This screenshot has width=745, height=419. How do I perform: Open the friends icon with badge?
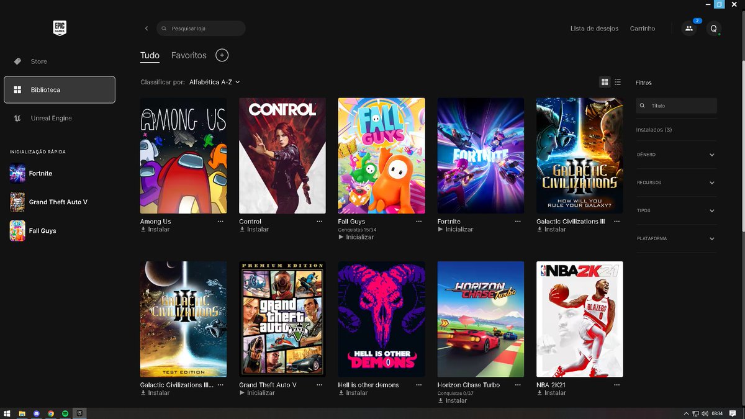[689, 28]
